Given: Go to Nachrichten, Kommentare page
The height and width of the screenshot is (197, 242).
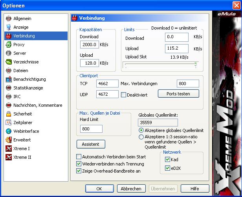Looking at the screenshot, I should pyautogui.click(x=36, y=105).
